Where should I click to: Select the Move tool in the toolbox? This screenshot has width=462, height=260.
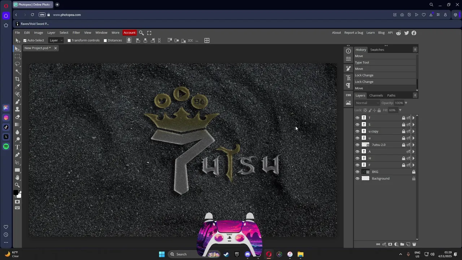pyautogui.click(x=17, y=49)
